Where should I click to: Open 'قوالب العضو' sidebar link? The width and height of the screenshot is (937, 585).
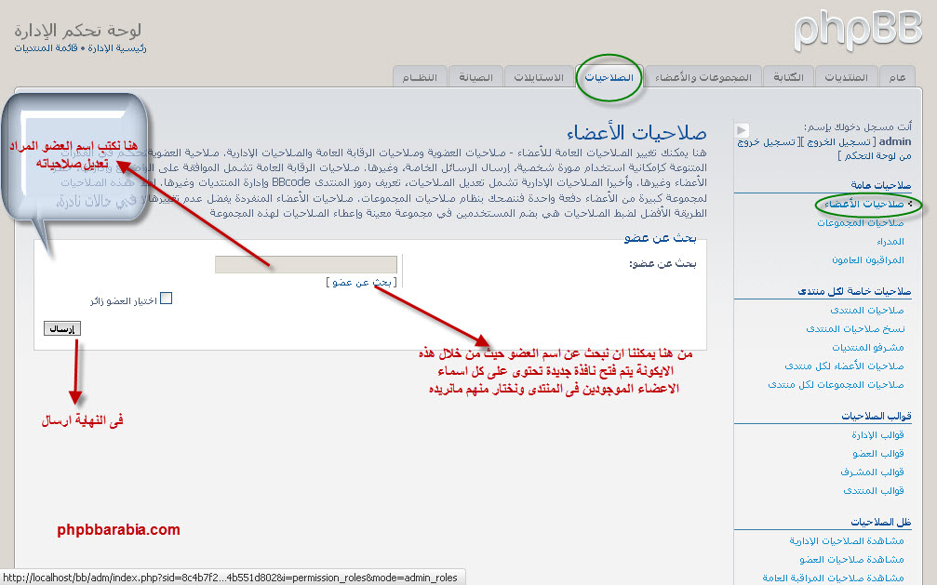click(x=878, y=453)
